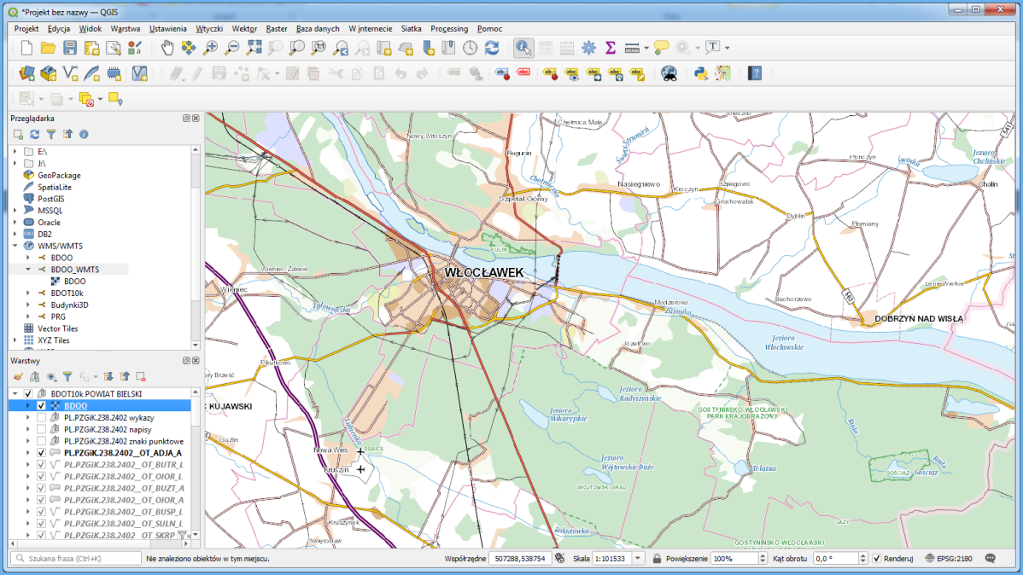Click the Zoom Full extent icon
The width and height of the screenshot is (1023, 575).
point(254,48)
